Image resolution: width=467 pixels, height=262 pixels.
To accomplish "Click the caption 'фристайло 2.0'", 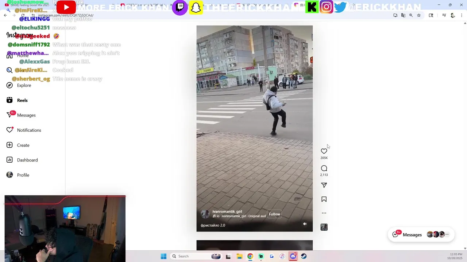I will tap(213, 225).
